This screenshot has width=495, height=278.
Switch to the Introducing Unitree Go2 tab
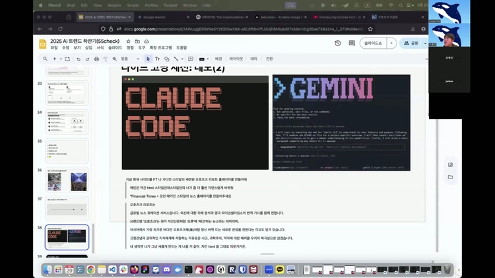tap(340, 17)
